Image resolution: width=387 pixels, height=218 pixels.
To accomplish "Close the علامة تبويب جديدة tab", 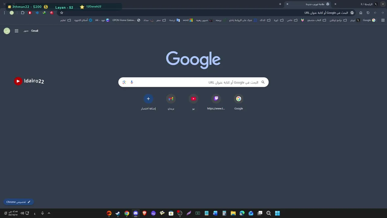I will [x=287, y=4].
